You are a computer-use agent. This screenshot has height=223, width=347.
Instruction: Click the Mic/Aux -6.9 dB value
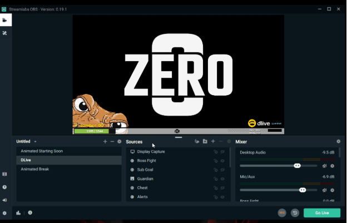[328, 177]
